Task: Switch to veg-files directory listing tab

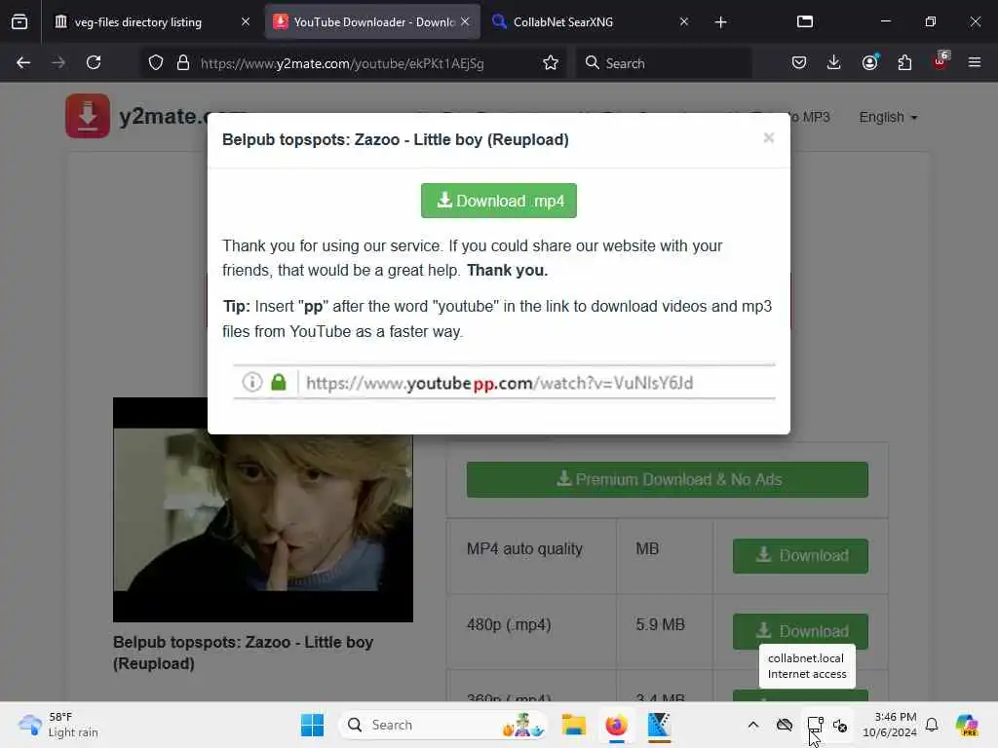Action: (137, 22)
